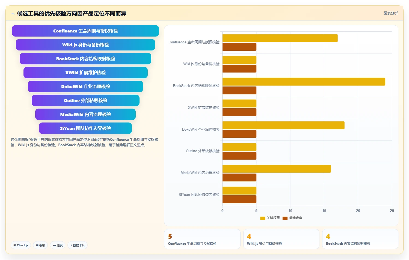Screen dimensions: 409x260
Task: Click the x-axis tick label 15
Action: [324, 211]
